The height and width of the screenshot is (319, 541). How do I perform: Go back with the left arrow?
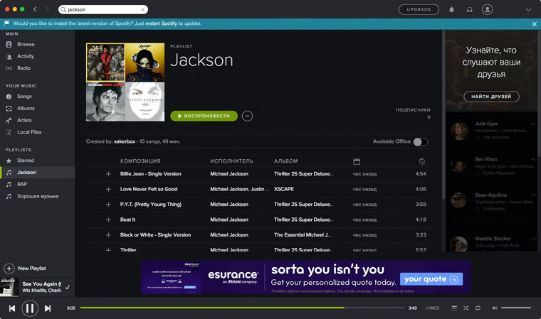click(35, 9)
